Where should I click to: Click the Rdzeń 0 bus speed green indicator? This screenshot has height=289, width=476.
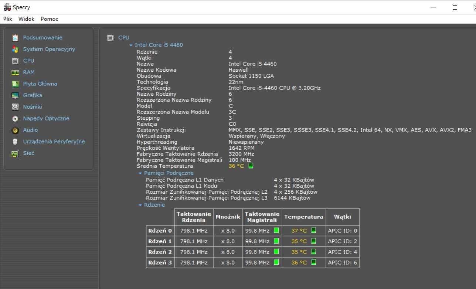[276, 230]
